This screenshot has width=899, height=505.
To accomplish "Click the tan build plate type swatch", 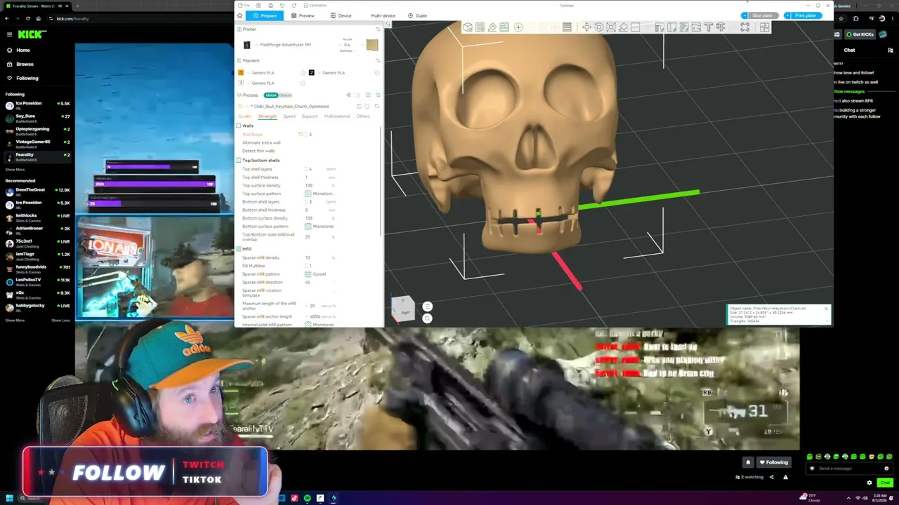I will tap(372, 45).
